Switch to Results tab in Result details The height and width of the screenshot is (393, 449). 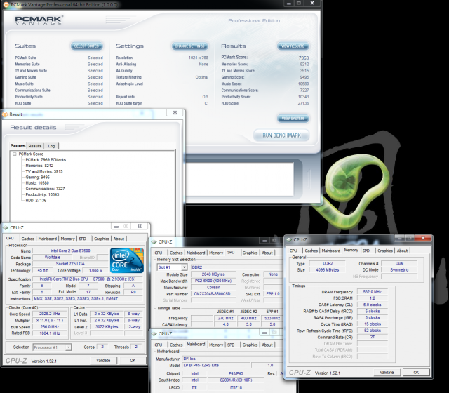pyautogui.click(x=35, y=146)
